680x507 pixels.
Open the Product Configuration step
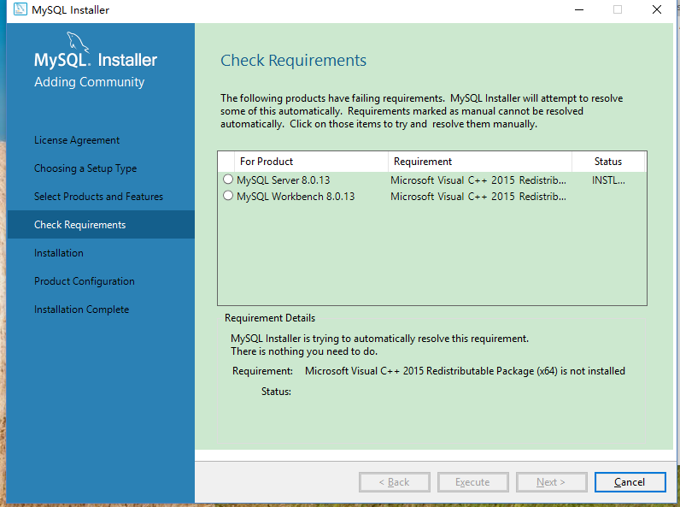[x=84, y=281]
